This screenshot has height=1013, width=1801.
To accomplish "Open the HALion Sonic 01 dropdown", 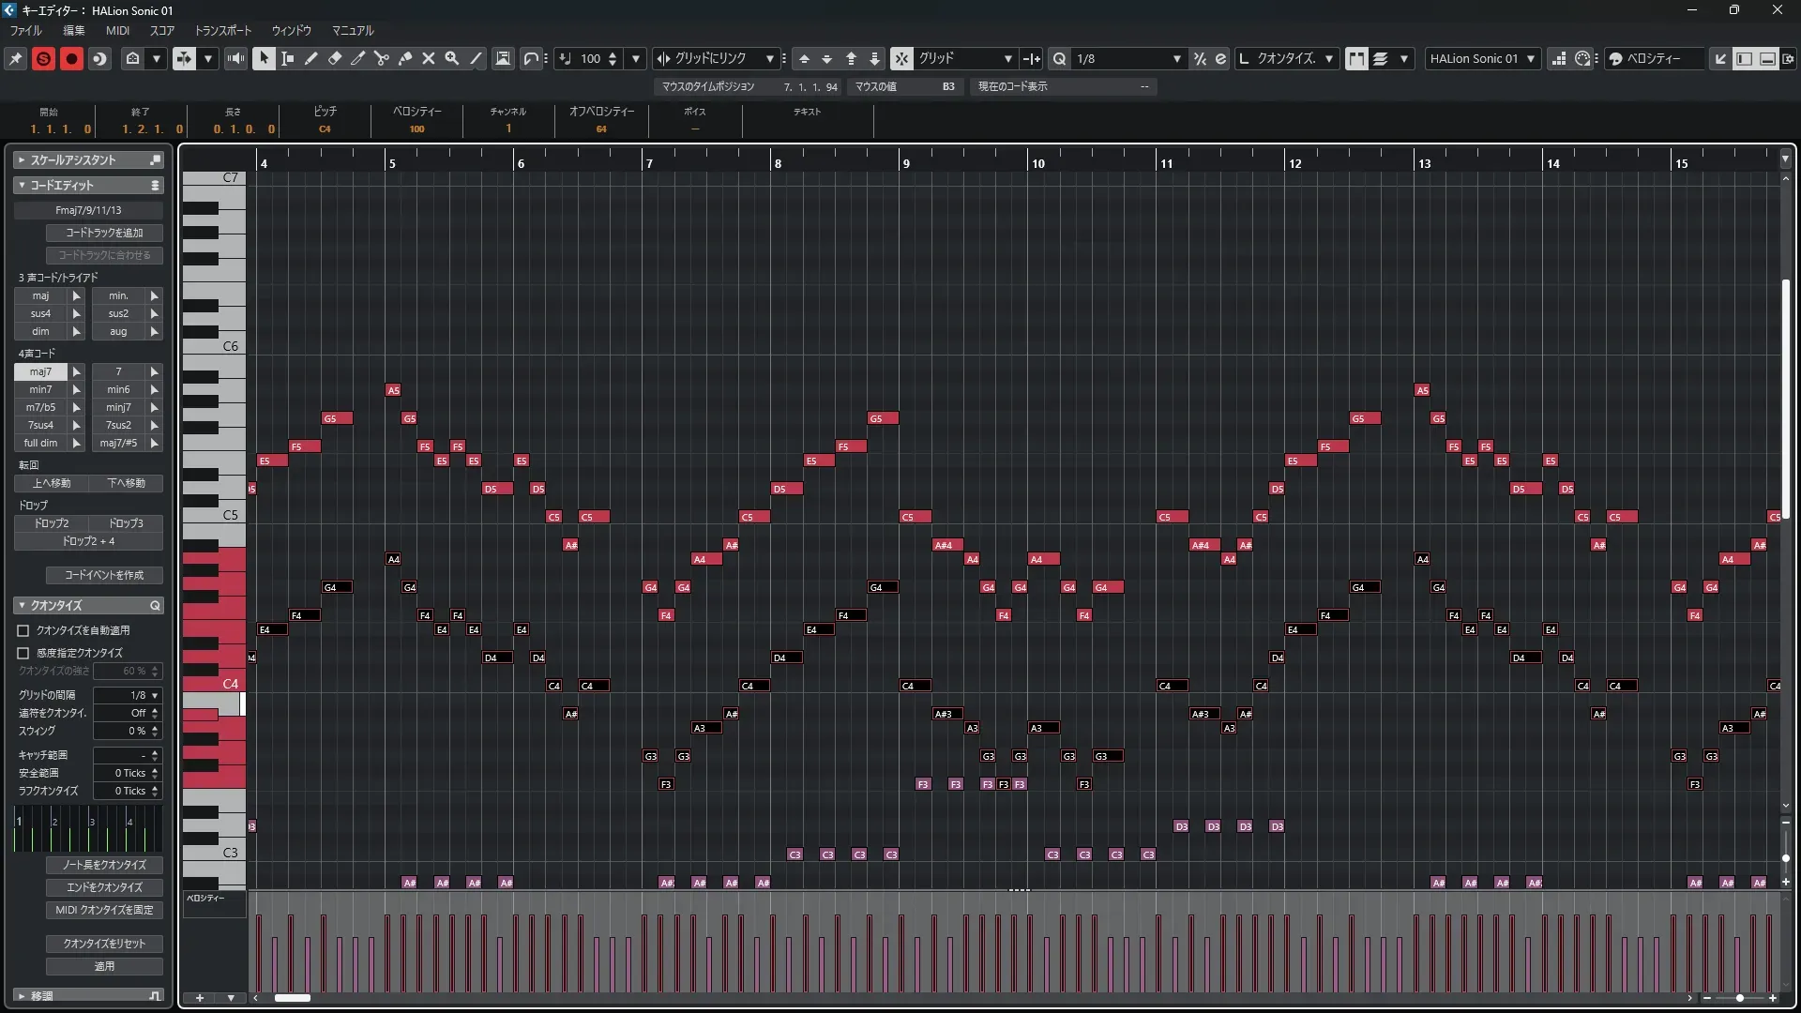I will [1531, 58].
